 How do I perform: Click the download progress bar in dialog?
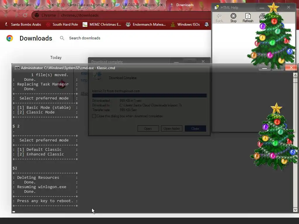pos(149,95)
